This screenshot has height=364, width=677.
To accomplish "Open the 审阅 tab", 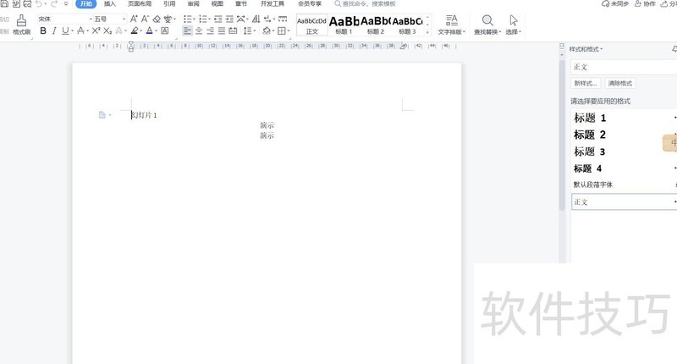I will click(194, 4).
